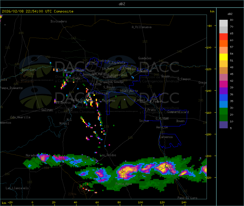Click the Salinas label
This screenshot has height=206, width=244.
pyautogui.click(x=47, y=110)
